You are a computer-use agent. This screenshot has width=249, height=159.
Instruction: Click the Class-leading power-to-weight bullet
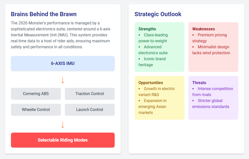pos(153,38)
